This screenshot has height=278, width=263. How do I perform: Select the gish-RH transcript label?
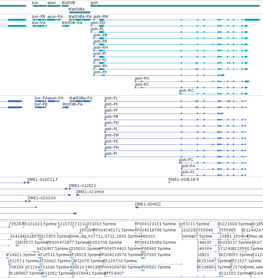point(100,48)
